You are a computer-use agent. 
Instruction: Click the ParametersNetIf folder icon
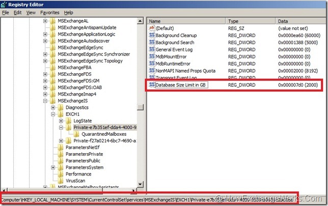(x=61, y=148)
